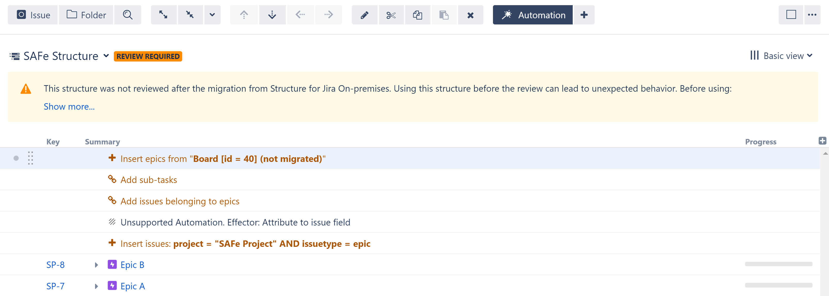Screen dimensions: 829x296
Task: Click the delete/remove X icon
Action: coord(471,14)
